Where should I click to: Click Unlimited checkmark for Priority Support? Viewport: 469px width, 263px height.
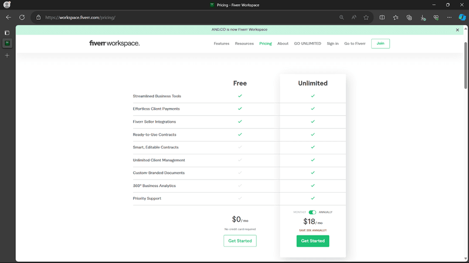(313, 198)
